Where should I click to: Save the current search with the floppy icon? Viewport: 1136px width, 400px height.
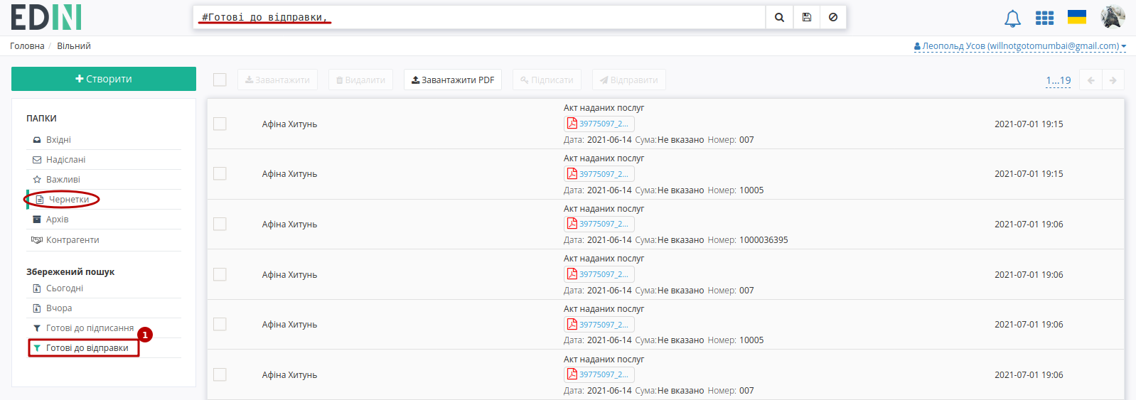click(806, 17)
